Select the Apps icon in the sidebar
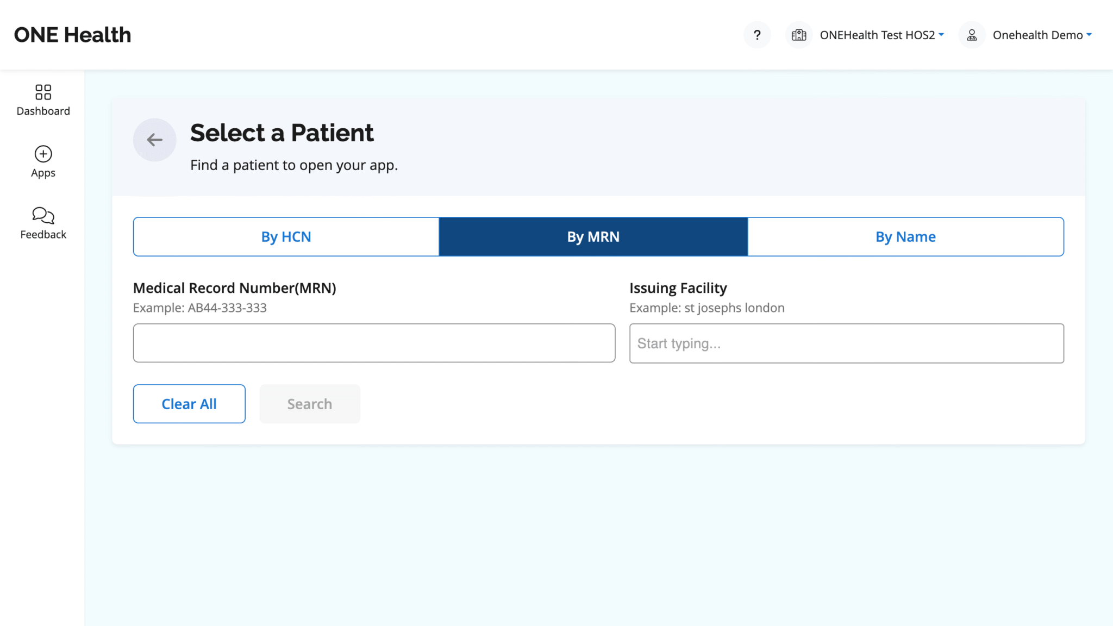The image size is (1113, 626). (42, 161)
